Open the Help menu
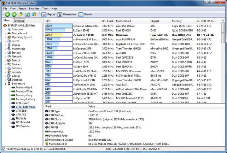227x153 pixels. 54,9
